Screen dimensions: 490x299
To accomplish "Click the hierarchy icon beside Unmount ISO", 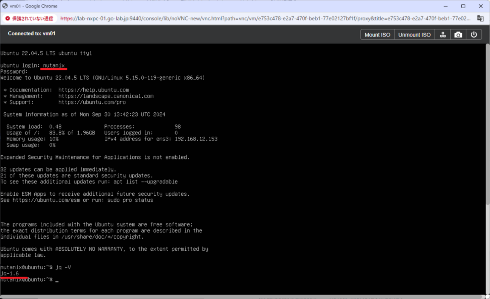I will pos(443,35).
